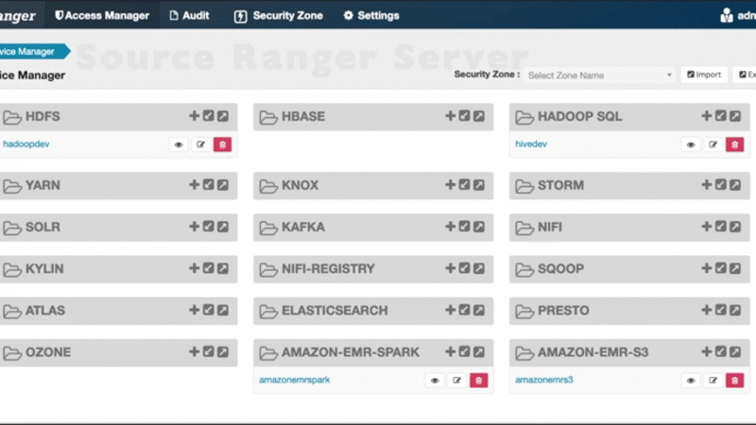756x425 pixels.
Task: Add a new HADOOP SQL service
Action: [706, 116]
